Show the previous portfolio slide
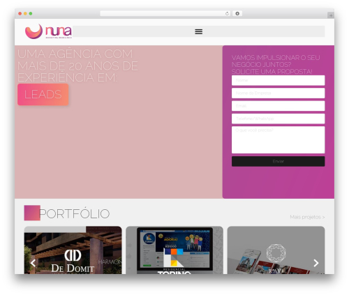The image size is (349, 295). 33,263
